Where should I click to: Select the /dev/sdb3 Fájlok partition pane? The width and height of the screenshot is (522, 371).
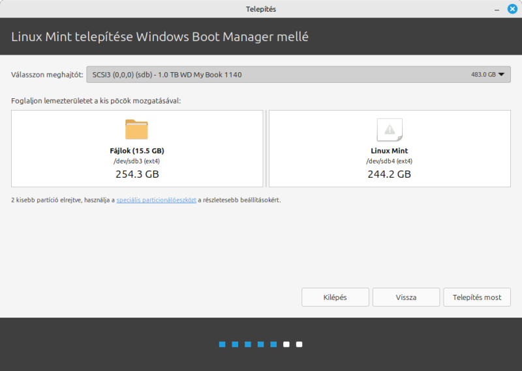pyautogui.click(x=137, y=148)
